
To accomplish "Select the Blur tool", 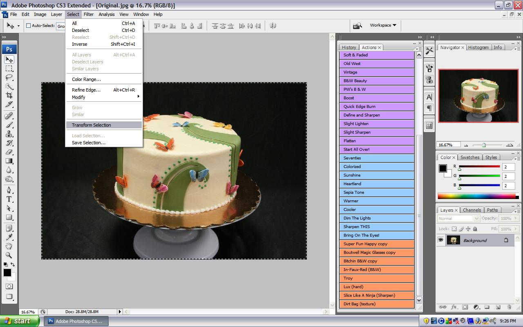I will point(9,170).
